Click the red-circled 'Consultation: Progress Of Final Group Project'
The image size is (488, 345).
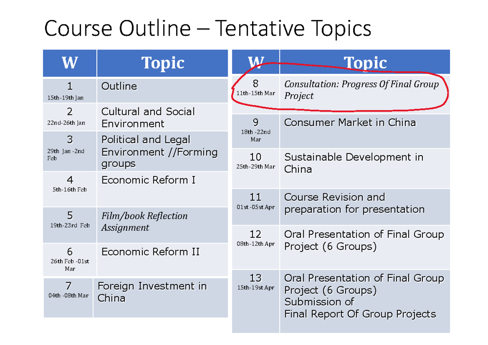pos(362,90)
